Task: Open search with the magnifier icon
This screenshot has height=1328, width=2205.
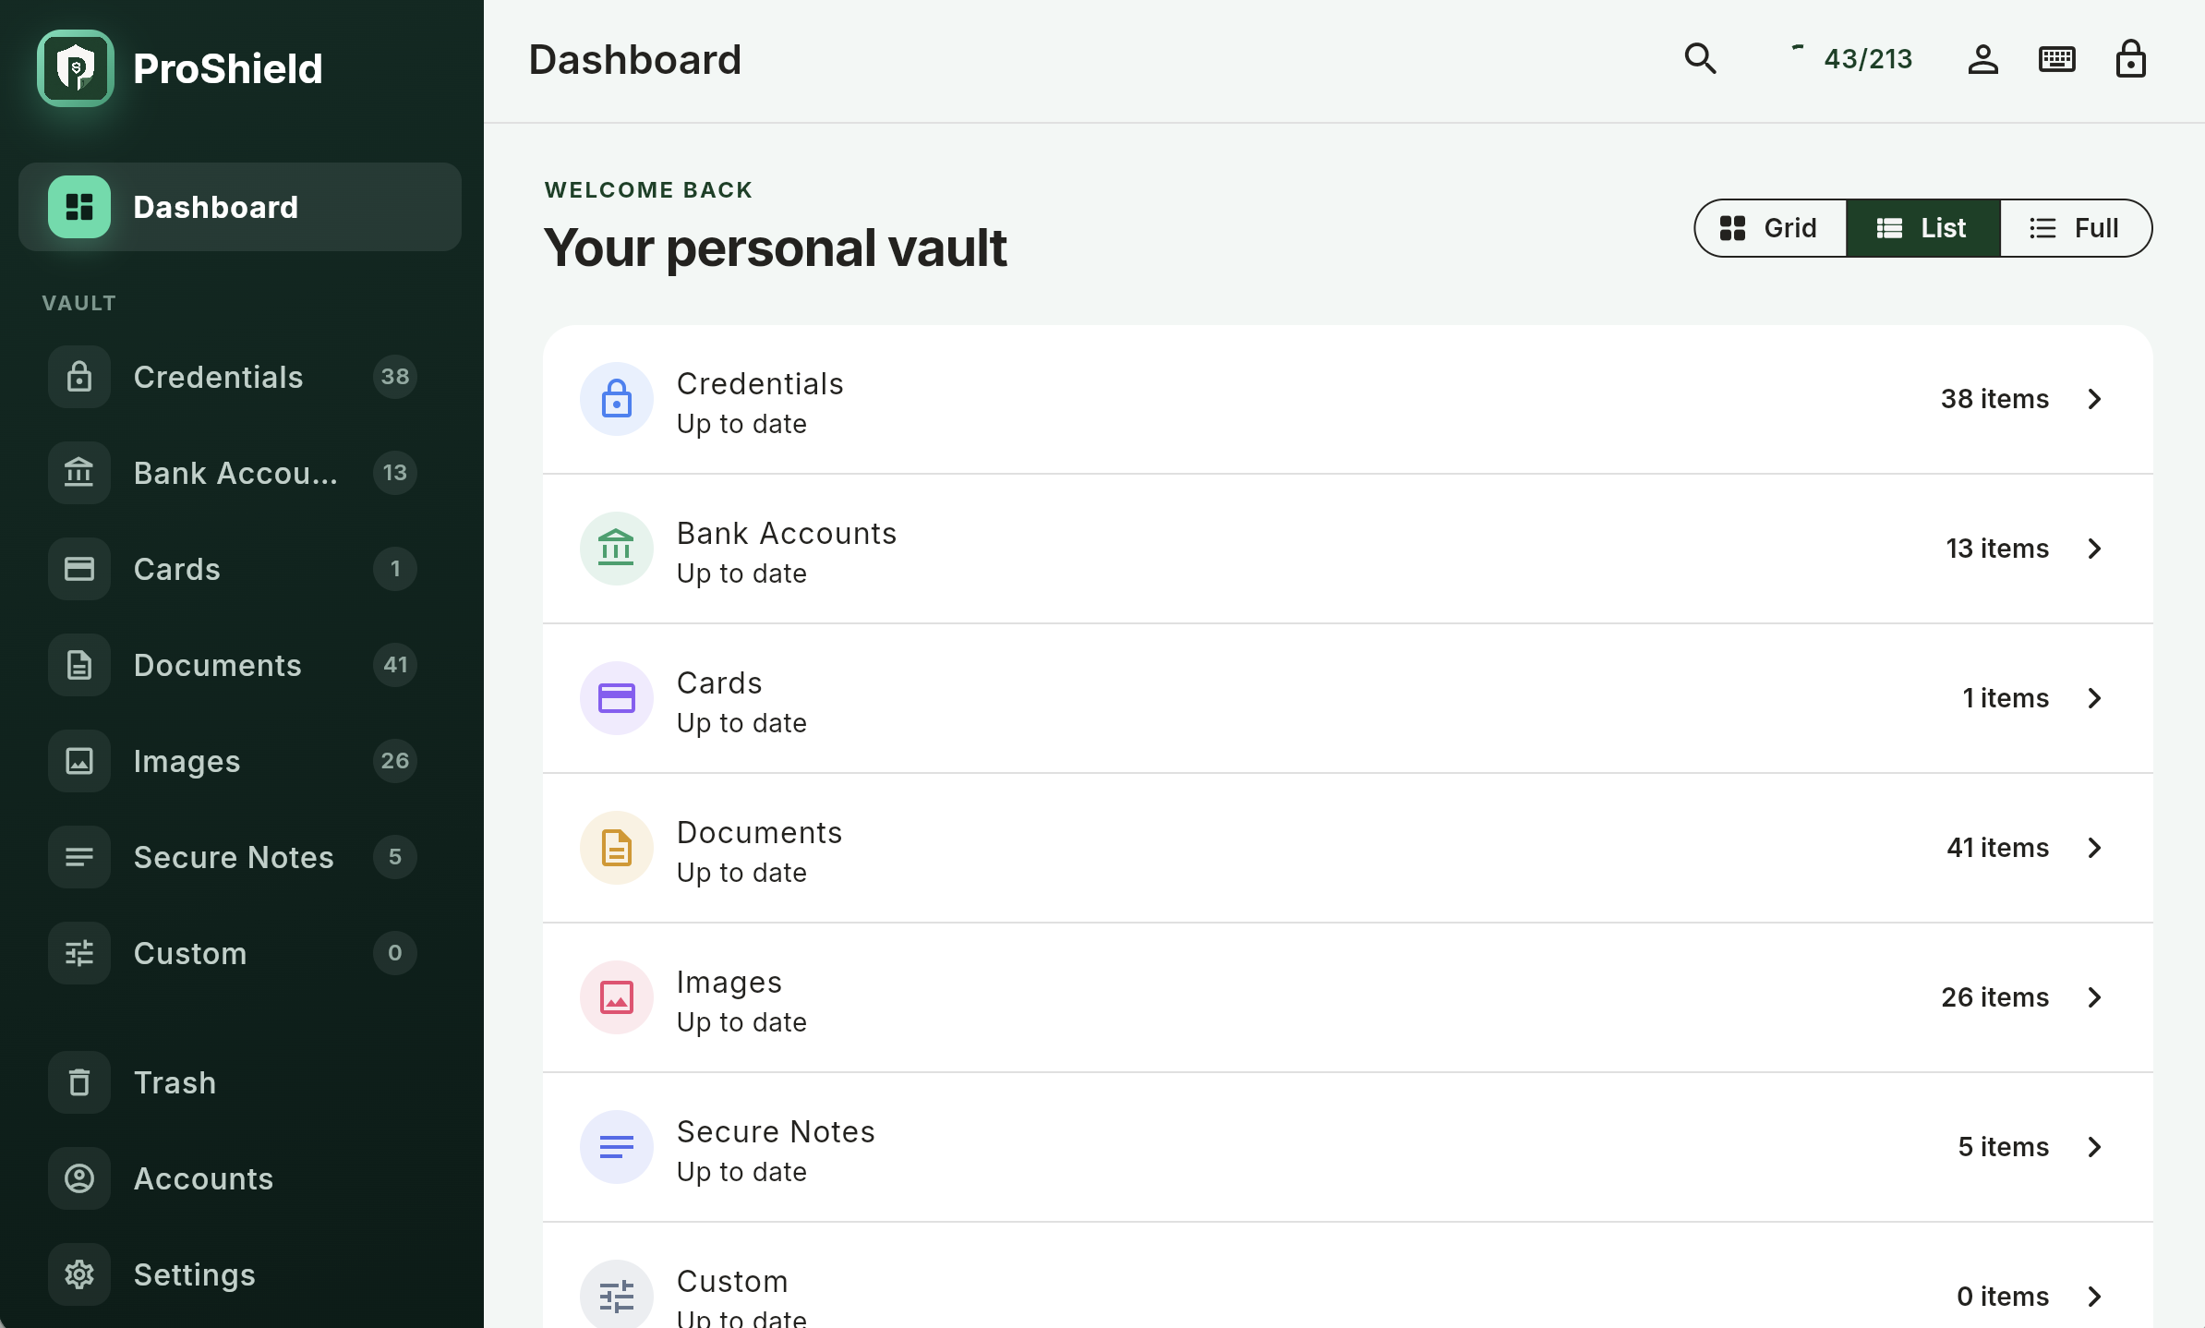Action: click(1700, 59)
